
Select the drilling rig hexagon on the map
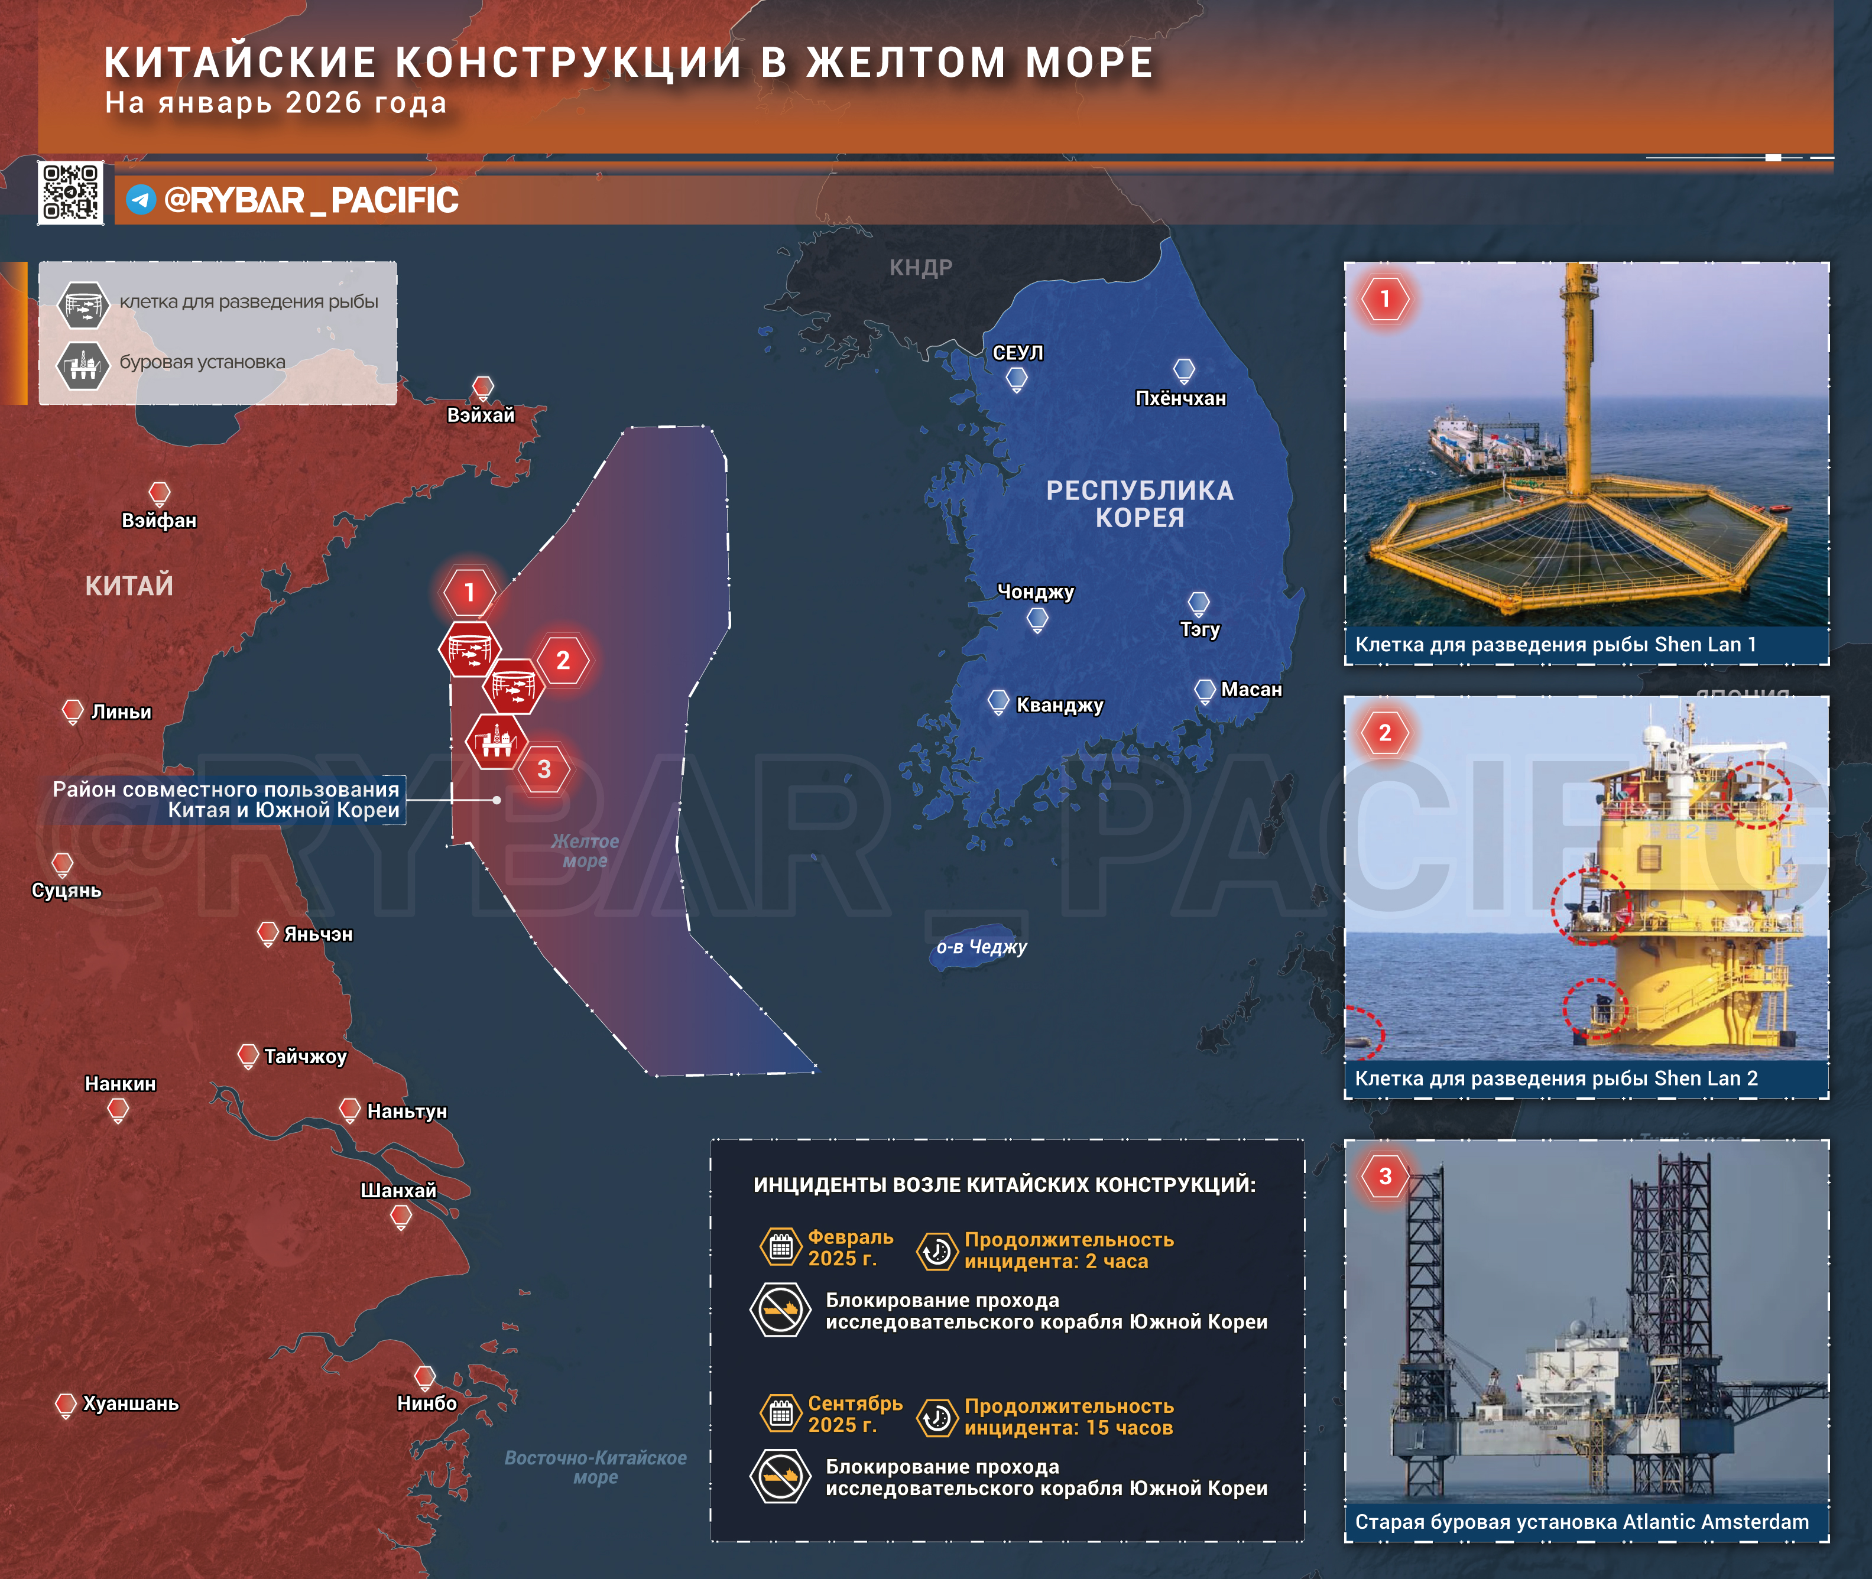point(496,741)
